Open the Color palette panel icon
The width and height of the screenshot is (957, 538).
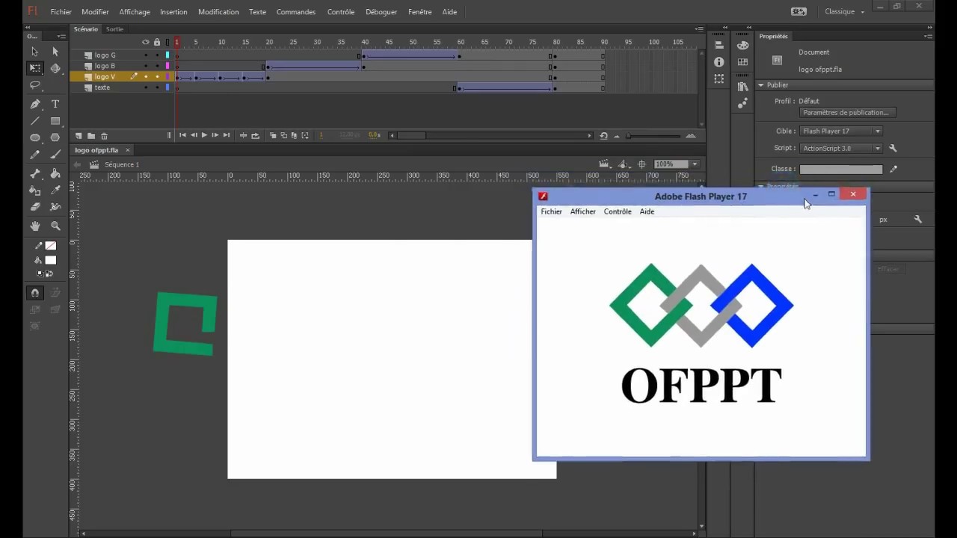tap(742, 46)
